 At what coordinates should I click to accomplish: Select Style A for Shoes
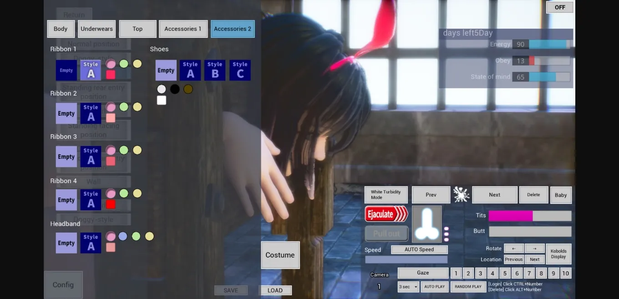click(x=190, y=70)
